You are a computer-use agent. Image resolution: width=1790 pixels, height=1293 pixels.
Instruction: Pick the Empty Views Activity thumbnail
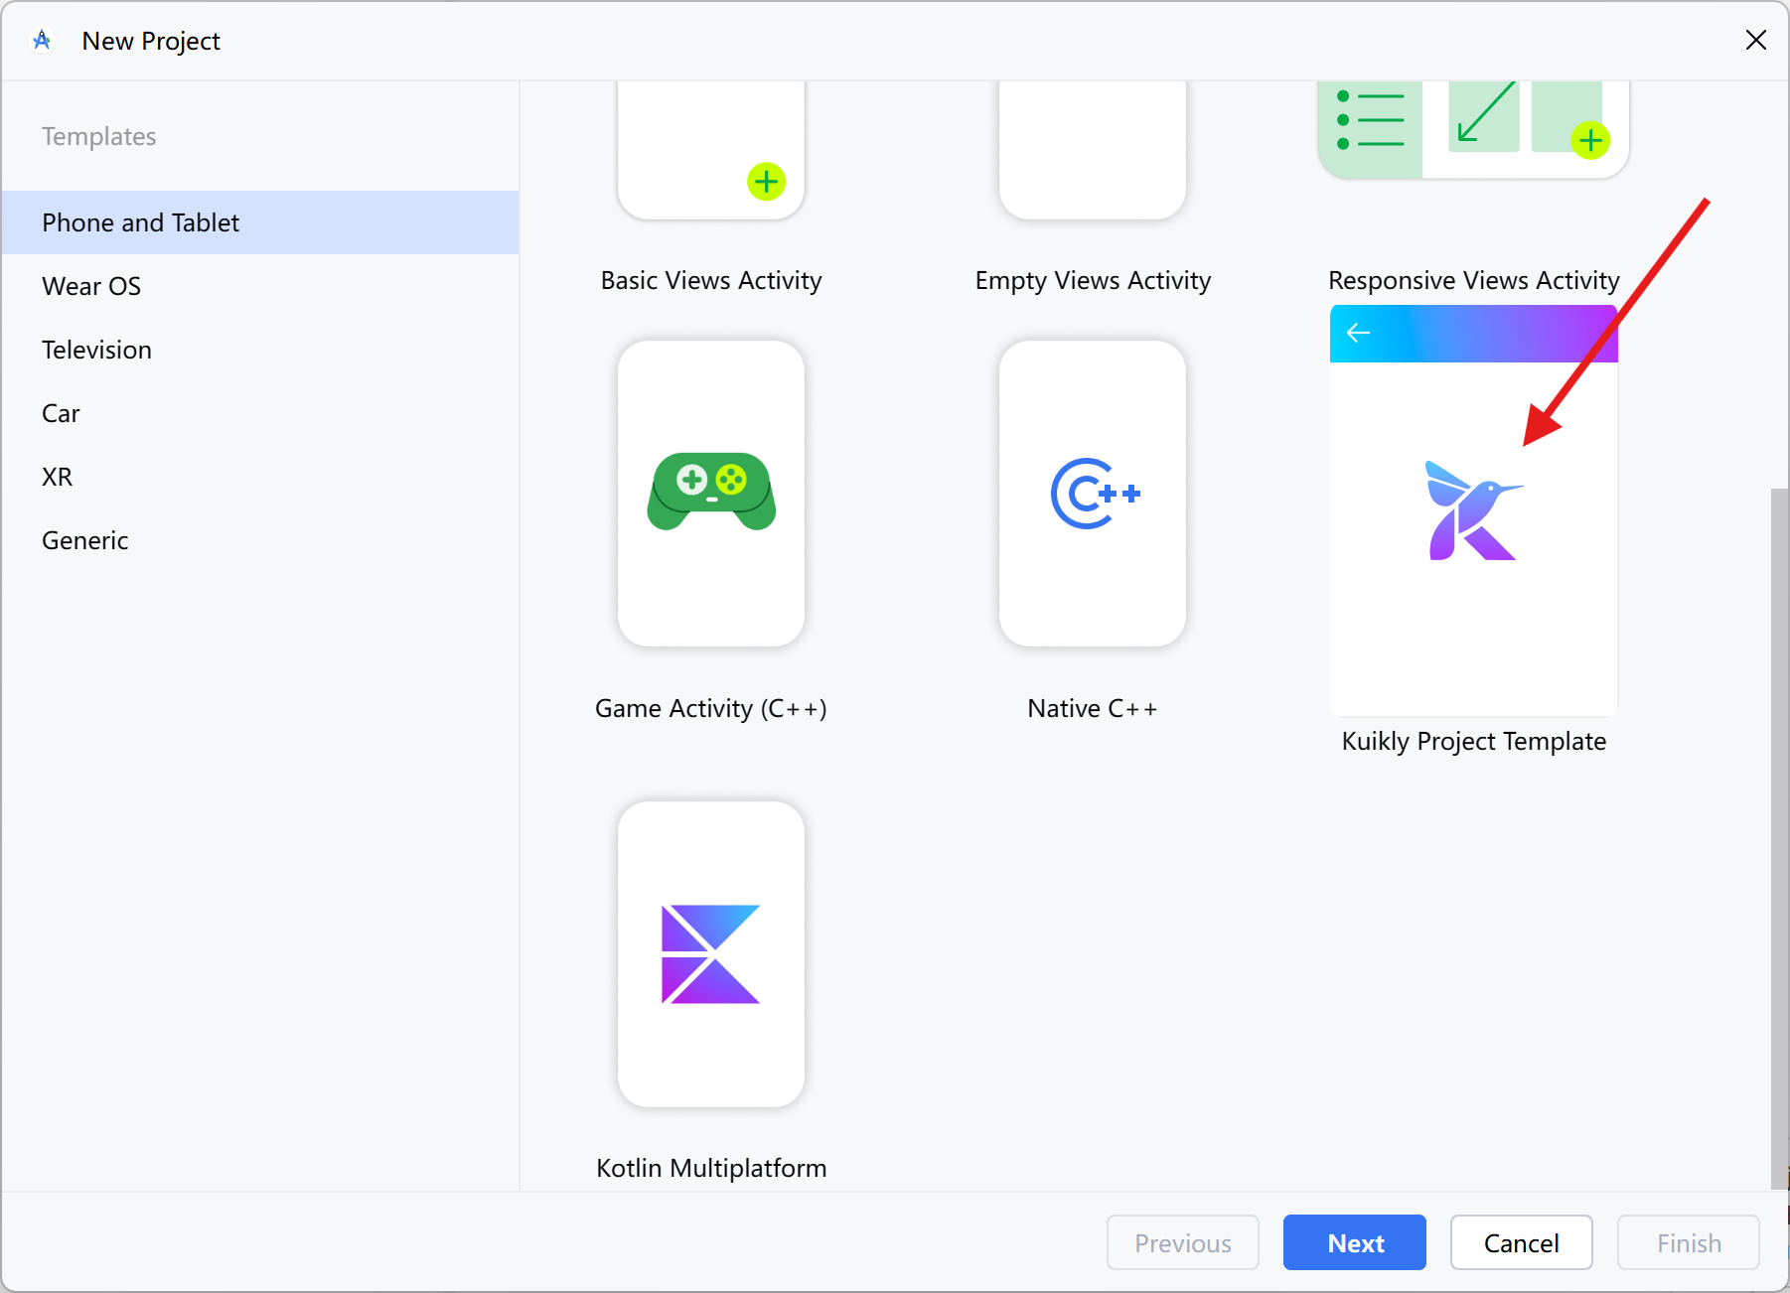(x=1093, y=151)
